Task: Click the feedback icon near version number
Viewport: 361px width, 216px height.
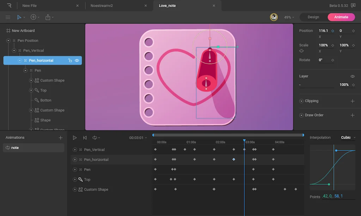Action: [x=353, y=6]
